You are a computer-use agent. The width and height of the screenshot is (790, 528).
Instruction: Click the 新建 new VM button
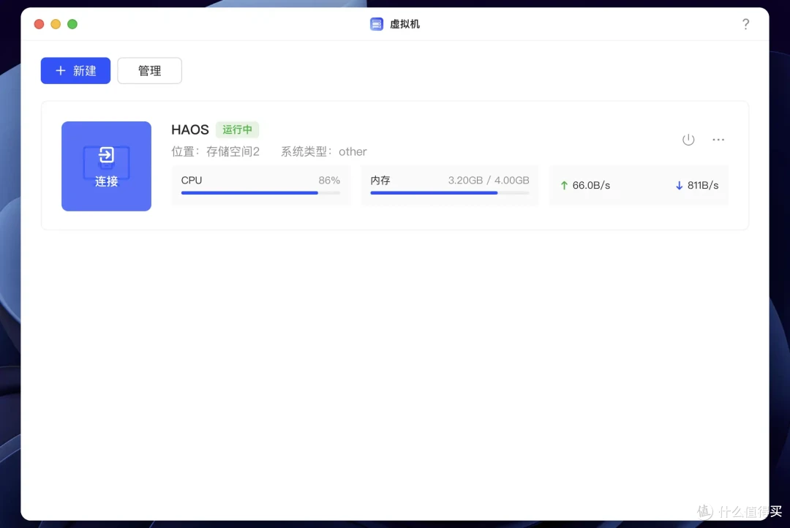pos(75,70)
